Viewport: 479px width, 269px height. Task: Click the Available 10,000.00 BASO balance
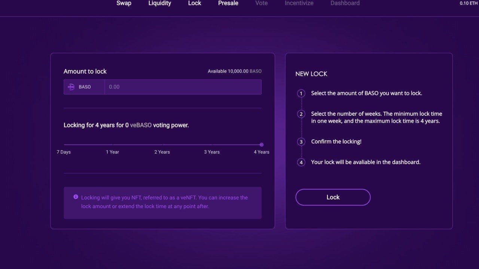coord(235,71)
